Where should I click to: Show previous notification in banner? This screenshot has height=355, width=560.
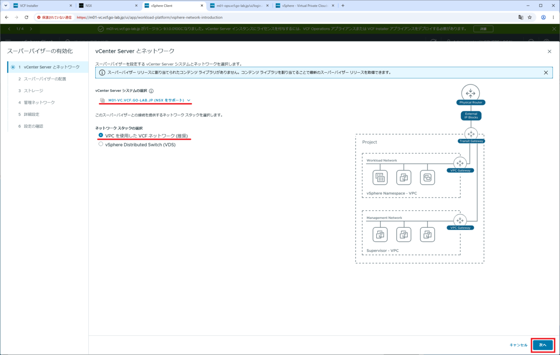(x=9, y=29)
